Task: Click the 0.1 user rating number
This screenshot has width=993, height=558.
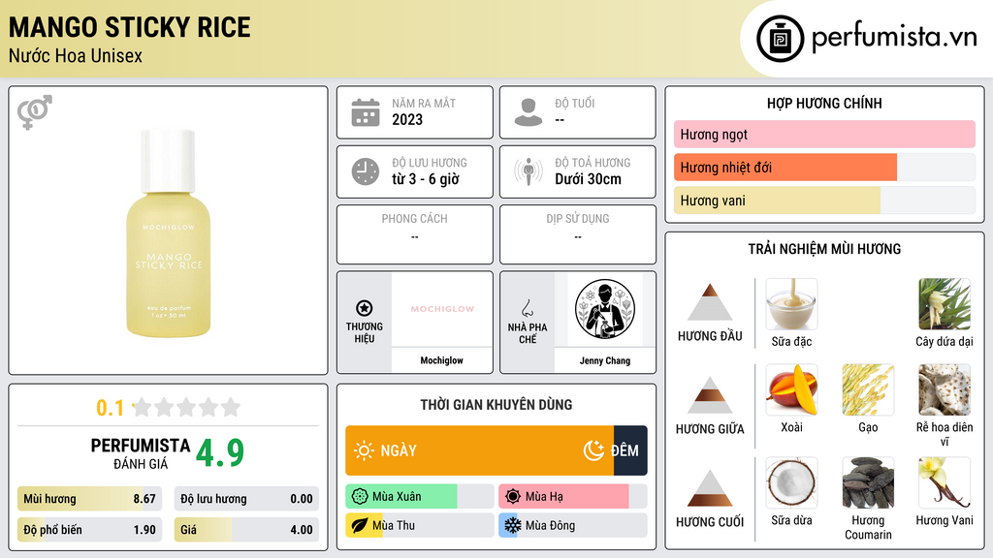Action: click(x=111, y=408)
